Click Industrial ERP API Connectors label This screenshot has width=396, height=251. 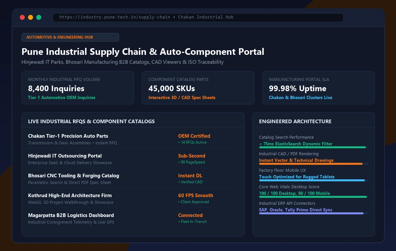[x=287, y=203]
